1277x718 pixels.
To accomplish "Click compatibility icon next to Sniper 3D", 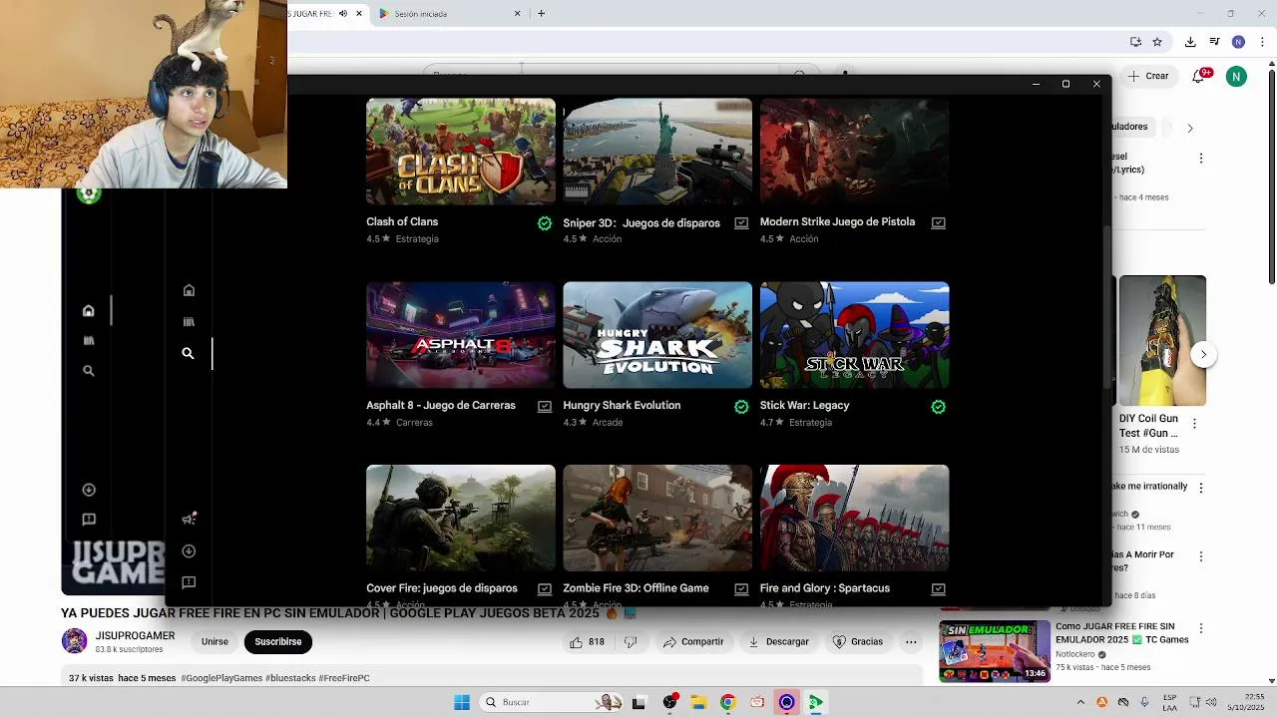I will pos(741,223).
